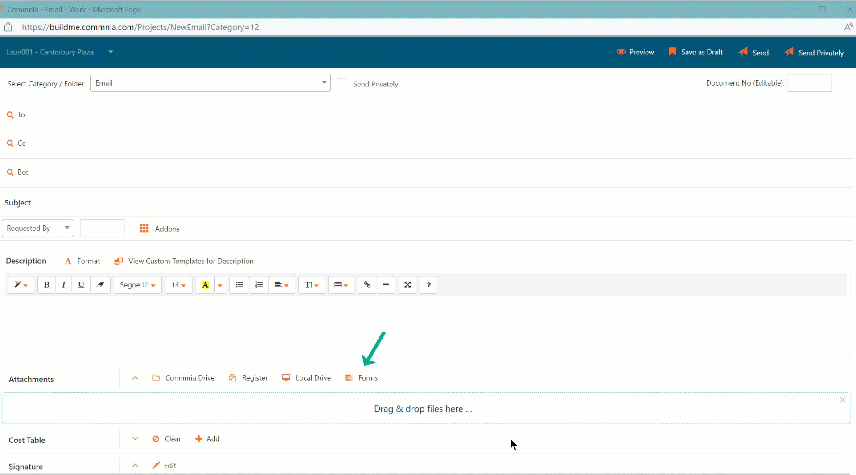Click the yellow text highlight color button
Screen dimensions: 856x475
tap(205, 285)
